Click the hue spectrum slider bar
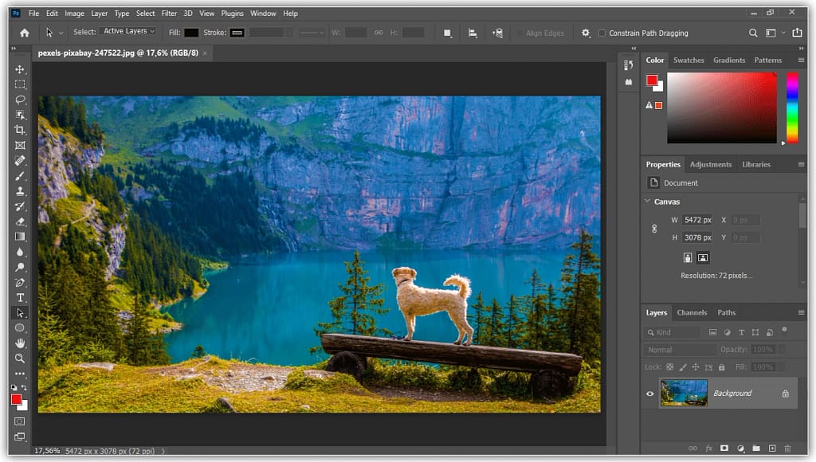This screenshot has width=816, height=462. [792, 108]
